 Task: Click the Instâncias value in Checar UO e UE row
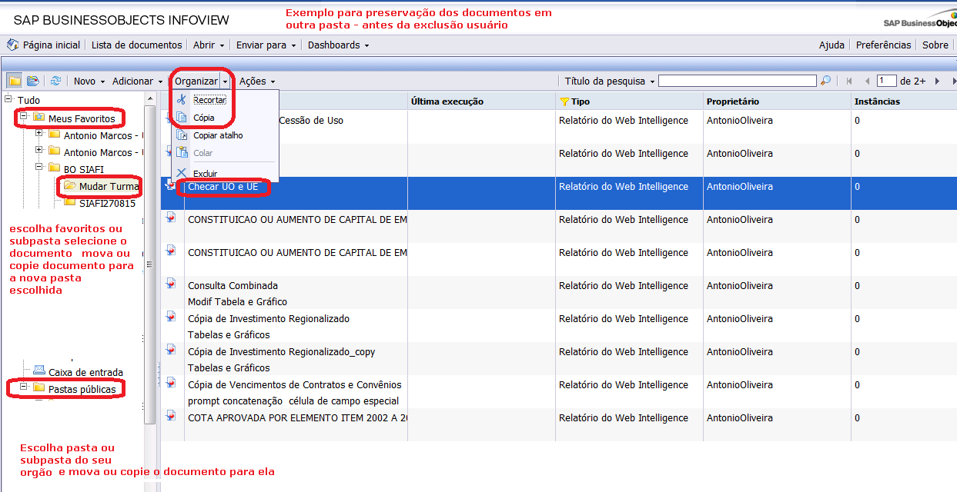(857, 187)
